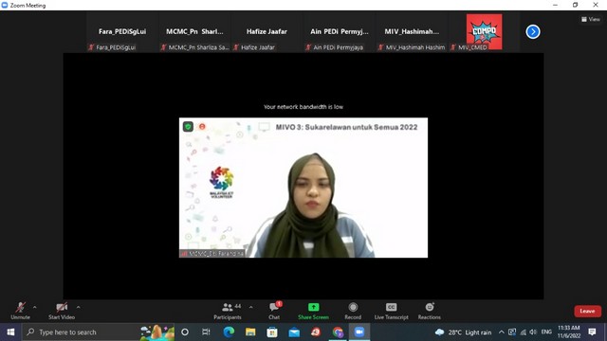Open the View layout menu
Image resolution: width=607 pixels, height=341 pixels.
[x=590, y=19]
